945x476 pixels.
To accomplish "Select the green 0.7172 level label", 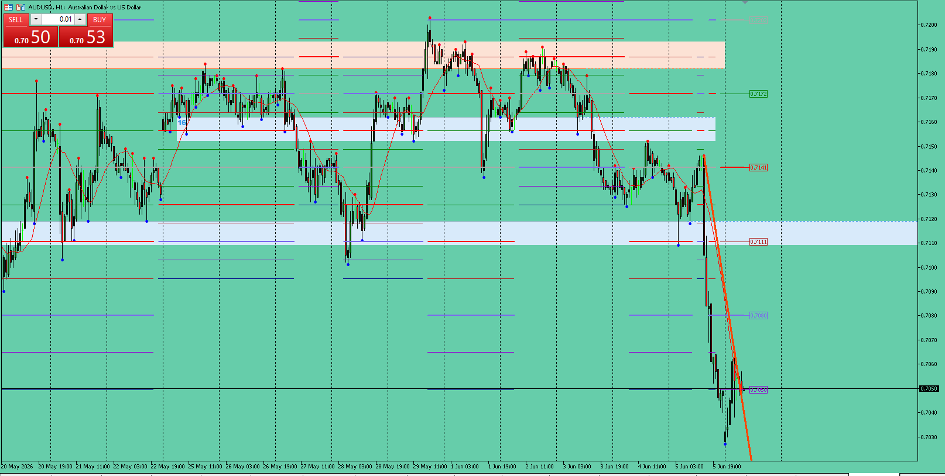I will tap(758, 94).
